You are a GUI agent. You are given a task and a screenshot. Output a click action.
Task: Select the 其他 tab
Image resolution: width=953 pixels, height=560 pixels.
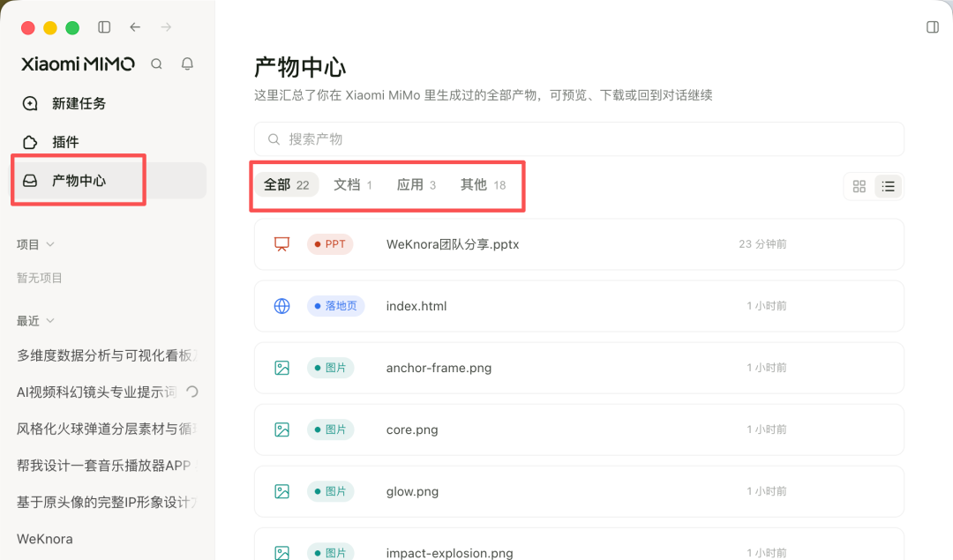coord(484,184)
